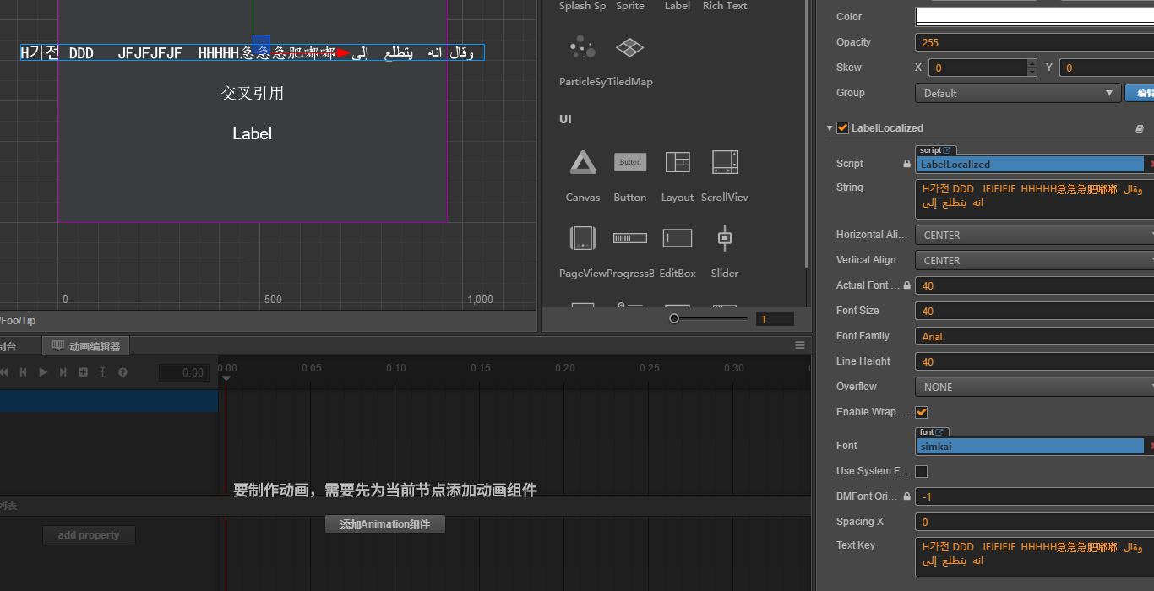Select the TiledMap node icon
This screenshot has width=1154, height=591.
click(629, 47)
